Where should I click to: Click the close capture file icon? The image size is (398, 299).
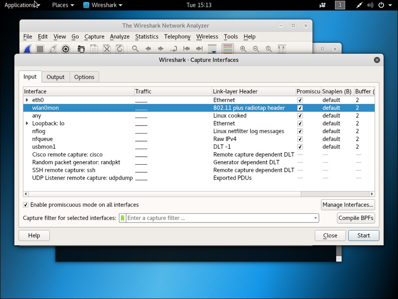click(x=107, y=49)
